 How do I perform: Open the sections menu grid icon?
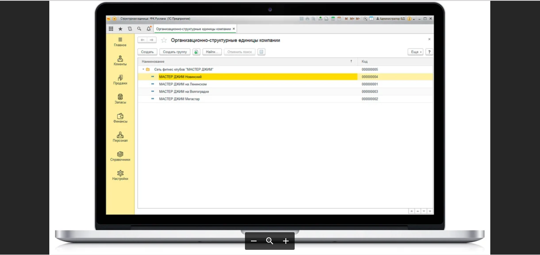pos(111,29)
